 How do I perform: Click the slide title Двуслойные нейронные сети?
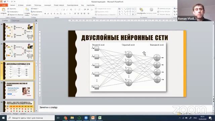point(125,38)
